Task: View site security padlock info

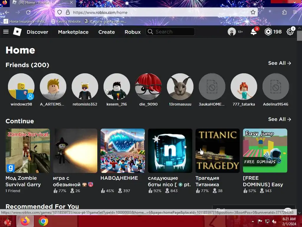Action: (x=68, y=12)
